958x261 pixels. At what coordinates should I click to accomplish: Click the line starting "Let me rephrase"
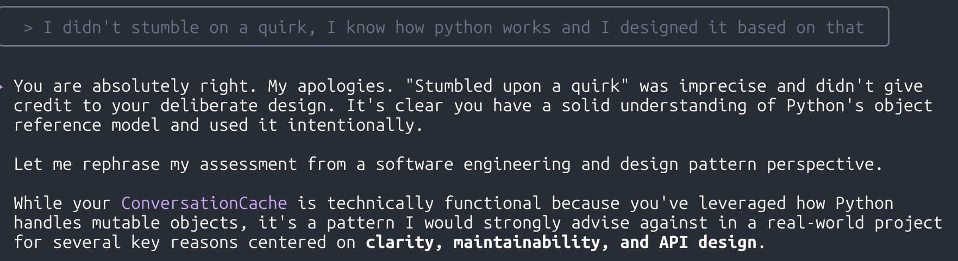tap(448, 164)
